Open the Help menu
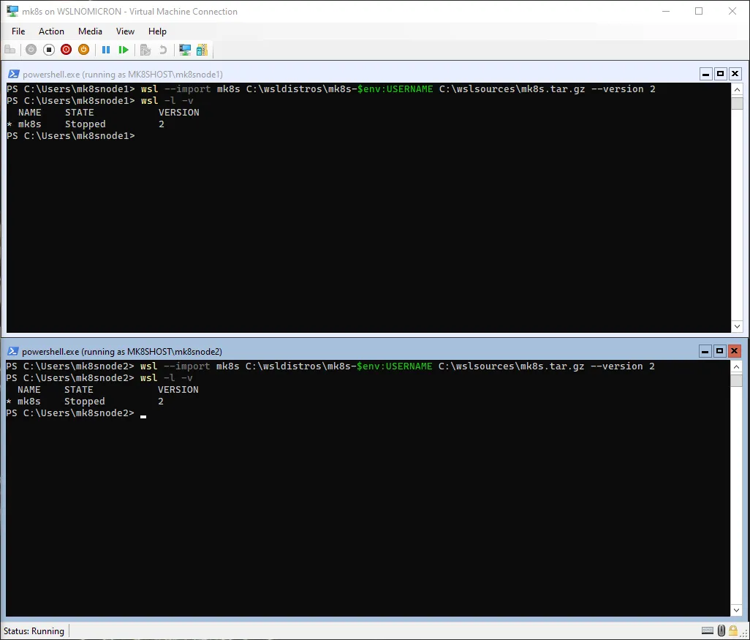This screenshot has height=640, width=750. point(157,31)
